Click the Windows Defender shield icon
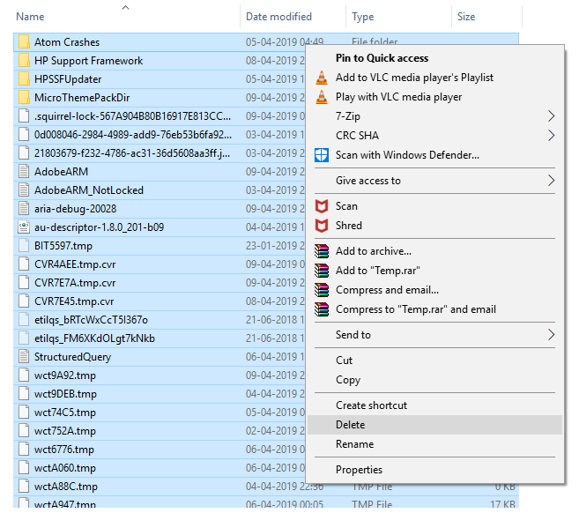The width and height of the screenshot is (579, 513). pos(322,155)
